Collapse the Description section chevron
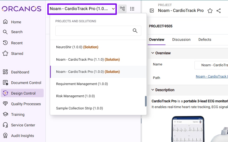The height and width of the screenshot is (142, 228). 153,90
